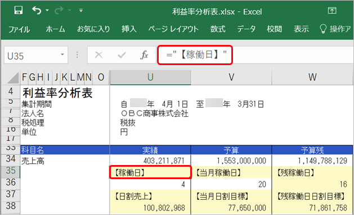Click the 税処理 label cell
354x215 pixels.
[33, 123]
